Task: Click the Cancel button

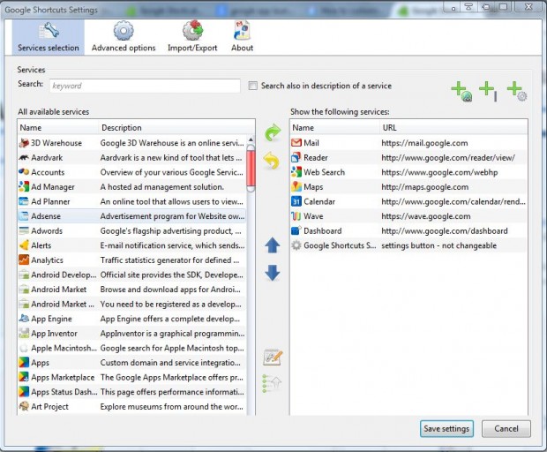Action: click(506, 429)
